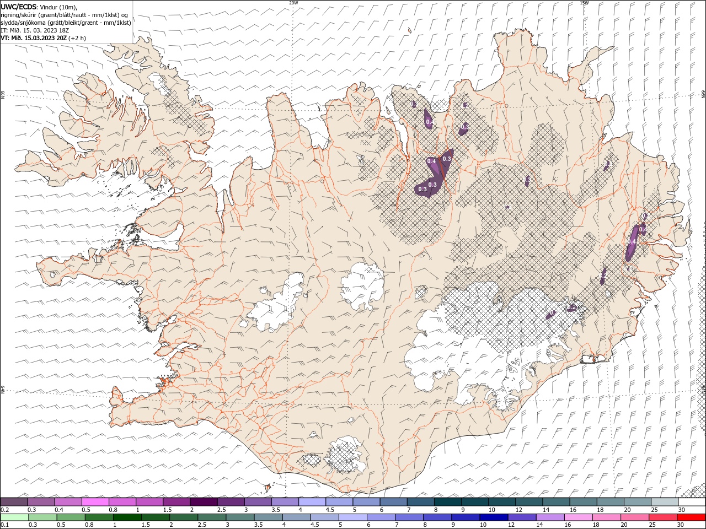
Task: Click the 0.2 label under the snow scale
Action: coord(4,510)
